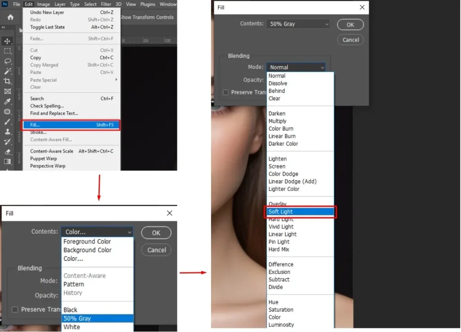The image size is (461, 332).
Task: Click Cancel in the Color... Fill dialog
Action: (x=156, y=250)
